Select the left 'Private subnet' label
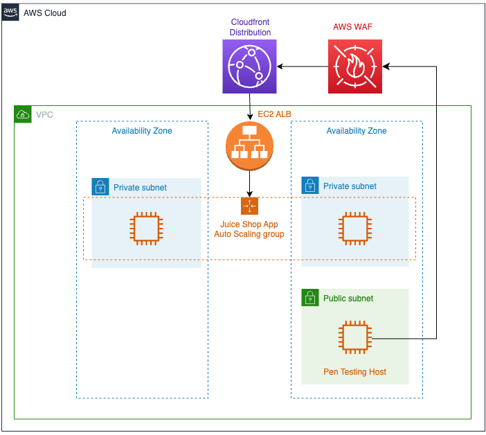Screen dimensions: 486x435 click(x=140, y=188)
